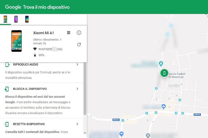Click the teal point-of-interest pin above the device marker

click(x=161, y=64)
